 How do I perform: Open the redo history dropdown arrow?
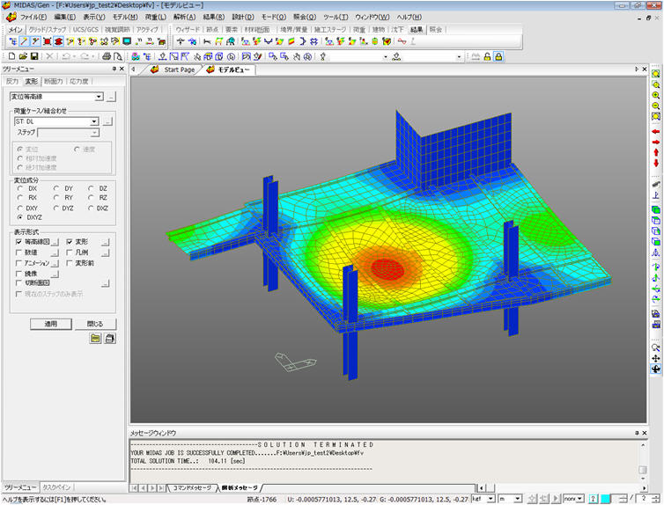(x=92, y=56)
